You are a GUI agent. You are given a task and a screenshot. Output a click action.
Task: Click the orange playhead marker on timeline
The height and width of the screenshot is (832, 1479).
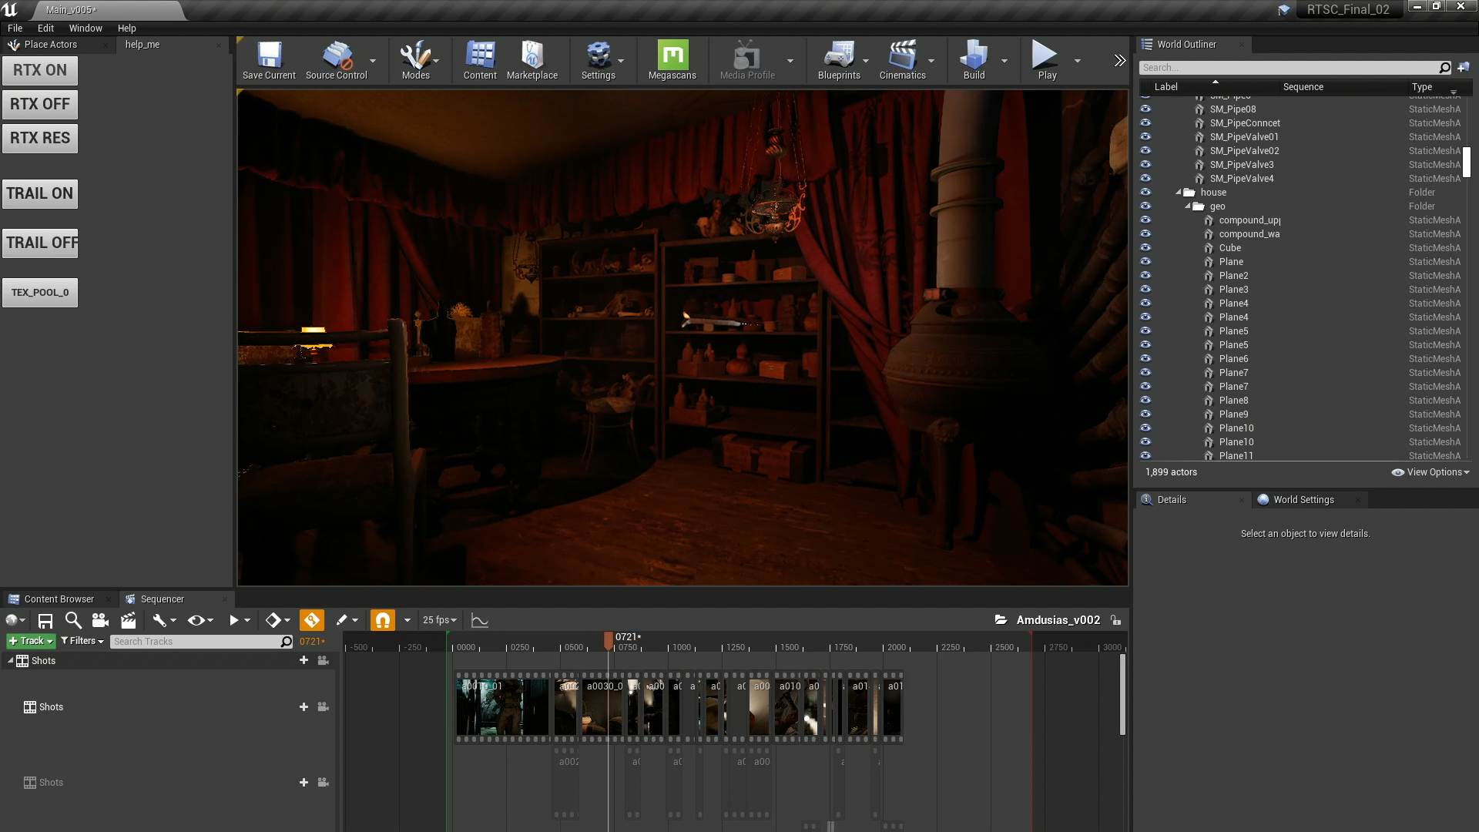pos(609,640)
